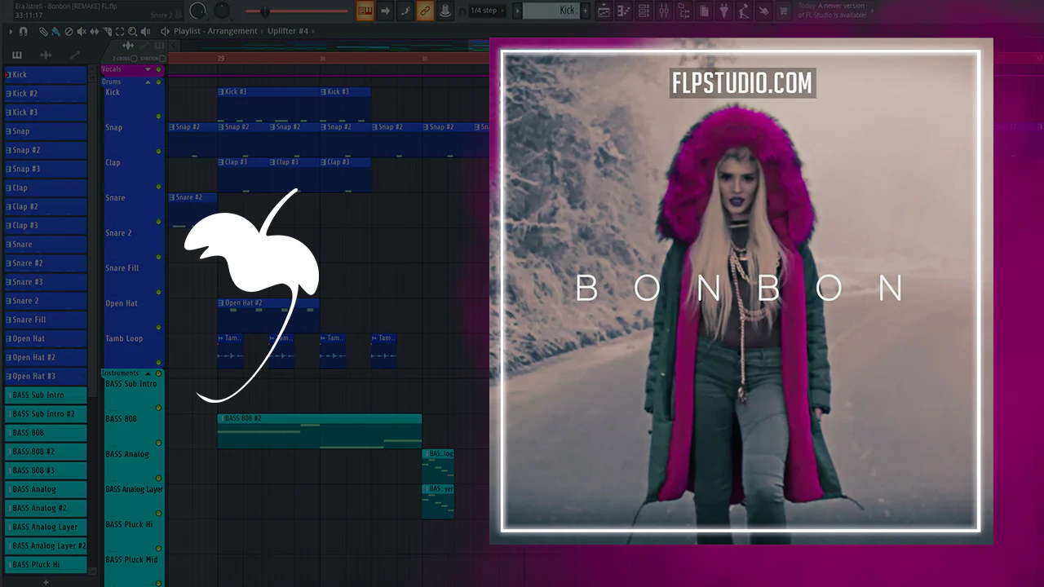Select Snare Fill pattern in picker
Viewport: 1044px width, 587px height.
46,320
